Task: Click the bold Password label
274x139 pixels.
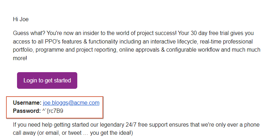Action: [x=27, y=111]
